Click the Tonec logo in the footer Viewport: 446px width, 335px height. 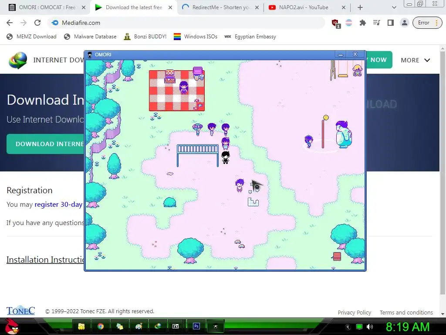pos(21,311)
